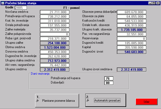Open Planirane promene bilansa
This screenshot has width=161, height=109.
(x=57, y=101)
